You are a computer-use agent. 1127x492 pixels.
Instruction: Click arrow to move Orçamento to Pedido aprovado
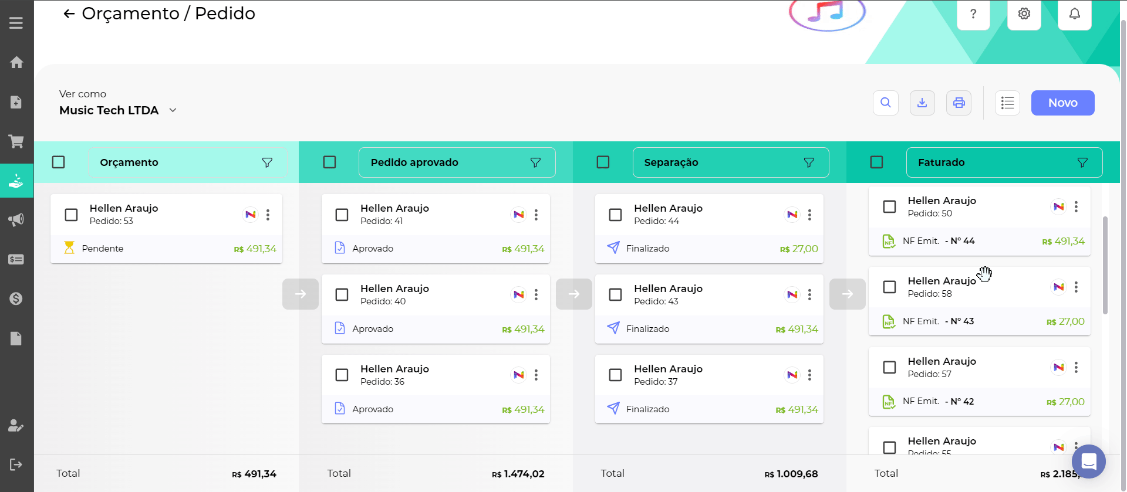point(300,294)
